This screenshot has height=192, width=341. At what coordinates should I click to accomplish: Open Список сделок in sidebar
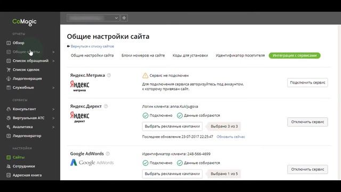(x=26, y=70)
